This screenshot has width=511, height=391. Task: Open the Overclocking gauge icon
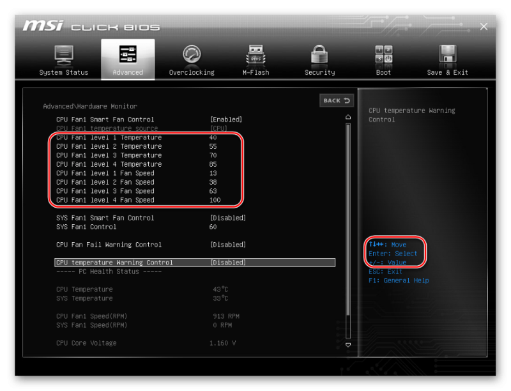pyautogui.click(x=192, y=54)
